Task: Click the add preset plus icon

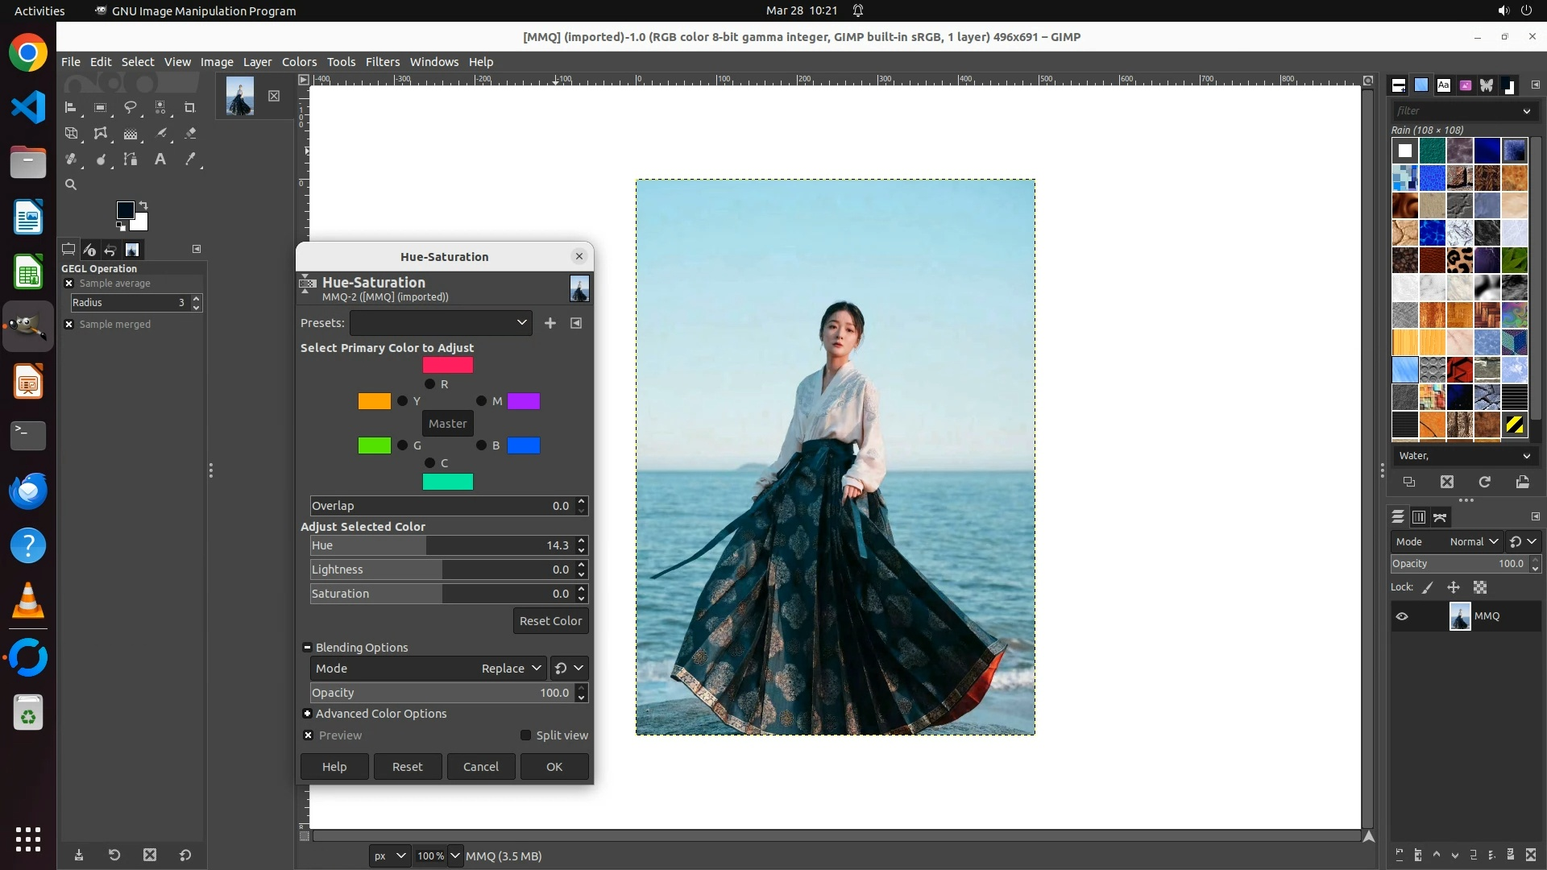Action: coord(550,323)
